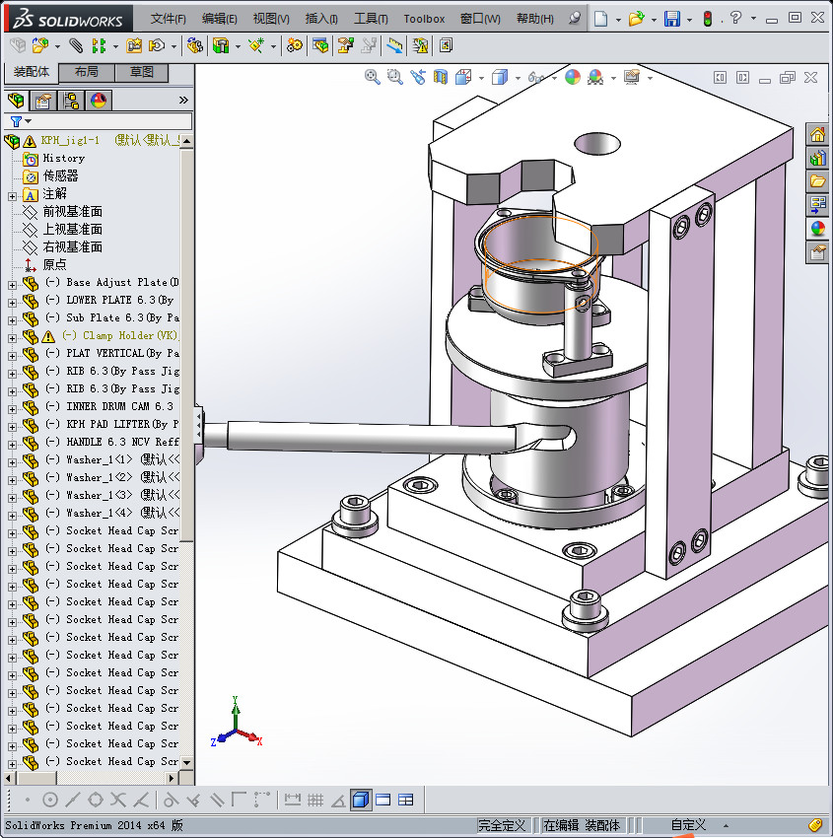This screenshot has width=833, height=838.
Task: Open Design Library icon in task pane
Action: (817, 158)
